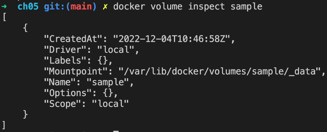
Task: Click the word docker in the command
Action: (x=129, y=7)
